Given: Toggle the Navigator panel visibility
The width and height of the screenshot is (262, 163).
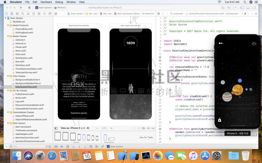Looking at the screenshot, I should click(x=242, y=7).
